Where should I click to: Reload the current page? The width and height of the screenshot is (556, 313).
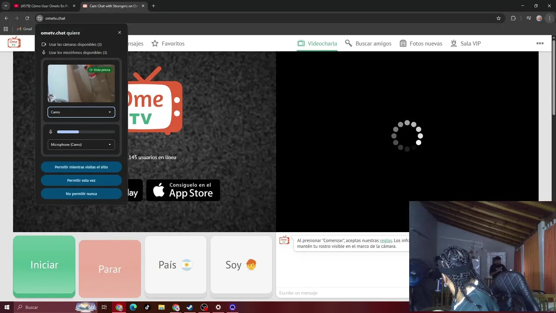pyautogui.click(x=27, y=18)
